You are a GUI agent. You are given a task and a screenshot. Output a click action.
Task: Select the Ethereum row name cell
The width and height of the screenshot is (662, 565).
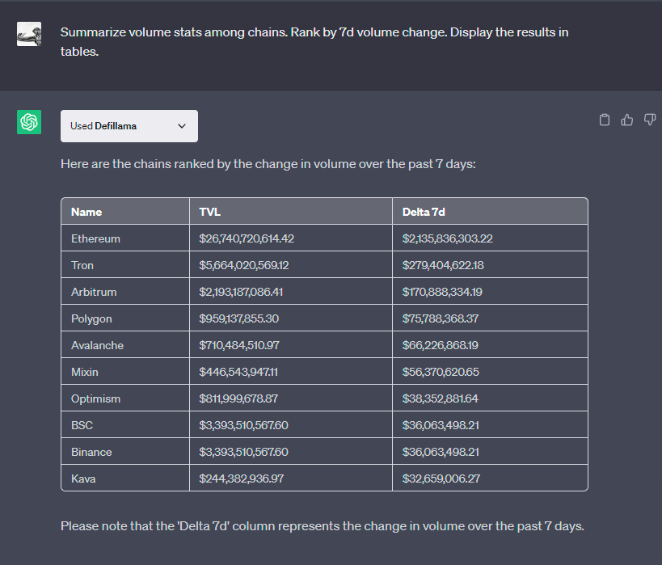(x=125, y=238)
